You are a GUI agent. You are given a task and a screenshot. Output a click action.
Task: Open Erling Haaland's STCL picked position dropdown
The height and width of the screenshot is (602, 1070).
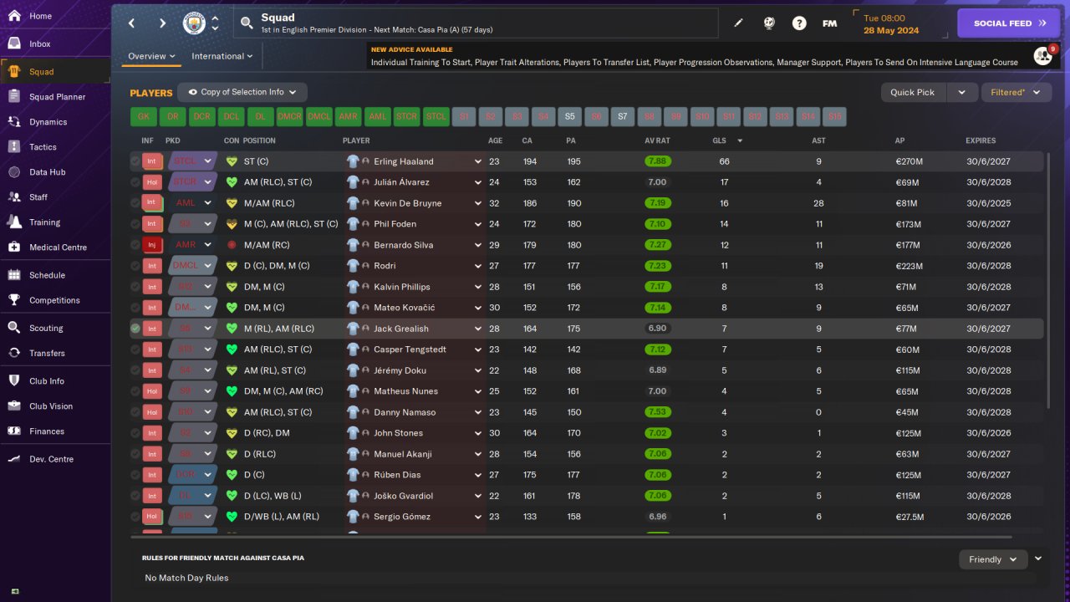pos(192,161)
